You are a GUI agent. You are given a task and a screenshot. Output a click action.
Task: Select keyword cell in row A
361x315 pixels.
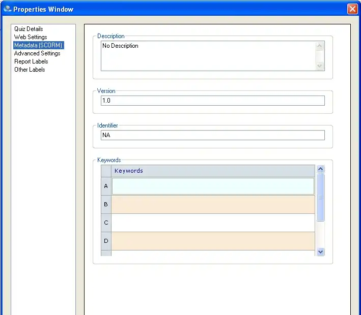point(213,186)
